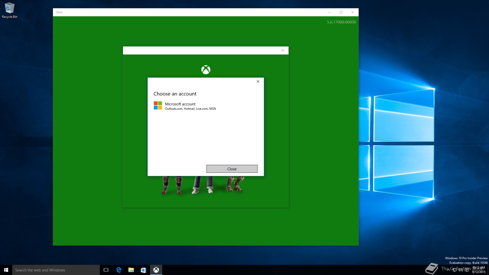Click the Xbox sphere logo
489x275 pixels.
pyautogui.click(x=206, y=70)
